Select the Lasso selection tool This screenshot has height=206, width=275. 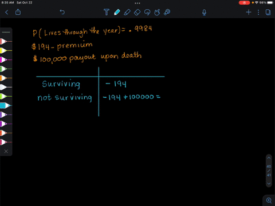pyautogui.click(x=147, y=12)
